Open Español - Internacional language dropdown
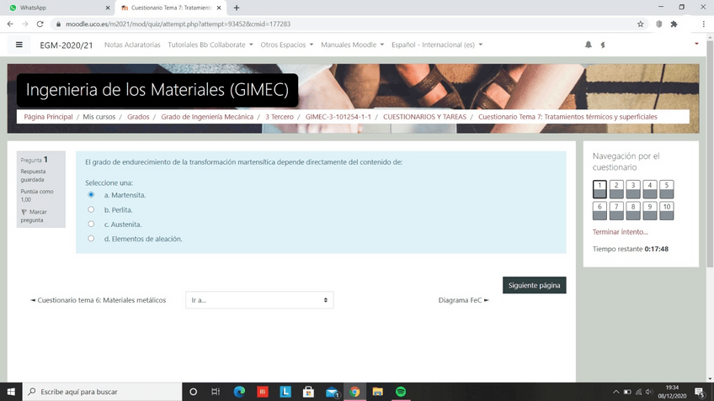Image resolution: width=714 pixels, height=401 pixels. (437, 45)
